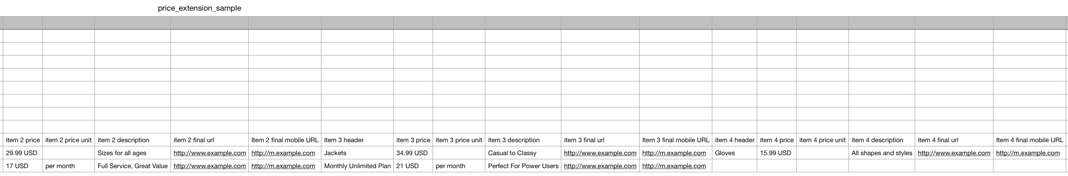The height and width of the screenshot is (176, 1068).
Task: Click the price_extension_sample table title
Action: point(199,8)
